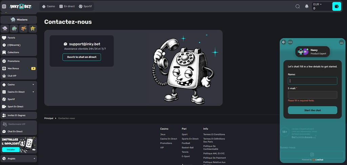The height and width of the screenshot is (165, 347).
Task: Select the star mission character icon
Action: click(33, 29)
